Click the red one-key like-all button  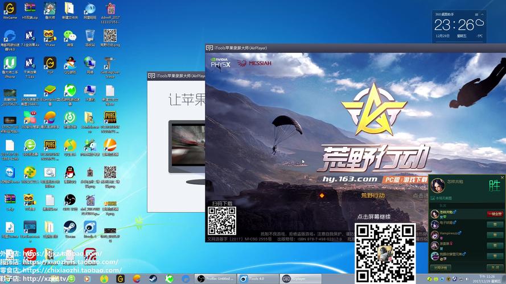495,214
